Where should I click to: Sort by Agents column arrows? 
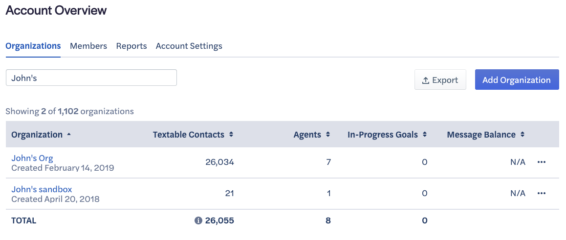click(x=328, y=135)
